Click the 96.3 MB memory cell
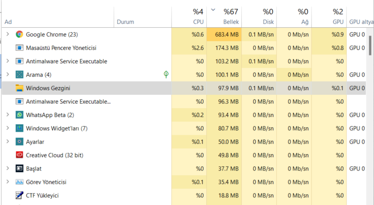The width and height of the screenshot is (374, 205). coord(224,102)
